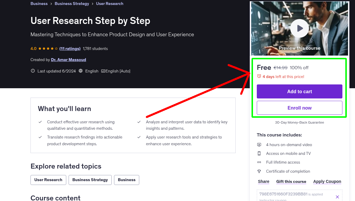Click the preview play icon on course video
The image size is (355, 201).
click(x=299, y=28)
